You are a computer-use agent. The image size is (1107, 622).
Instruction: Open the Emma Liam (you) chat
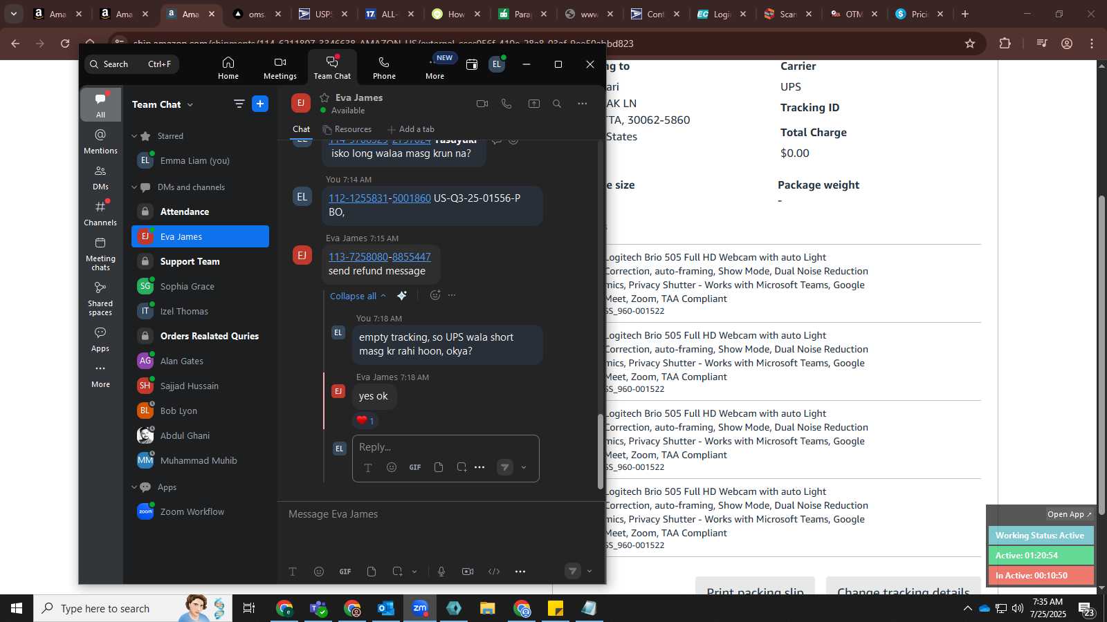(200, 160)
